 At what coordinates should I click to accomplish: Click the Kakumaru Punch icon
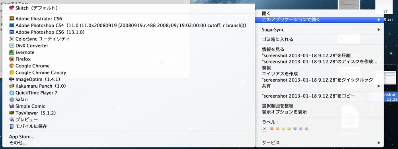(x=12, y=86)
